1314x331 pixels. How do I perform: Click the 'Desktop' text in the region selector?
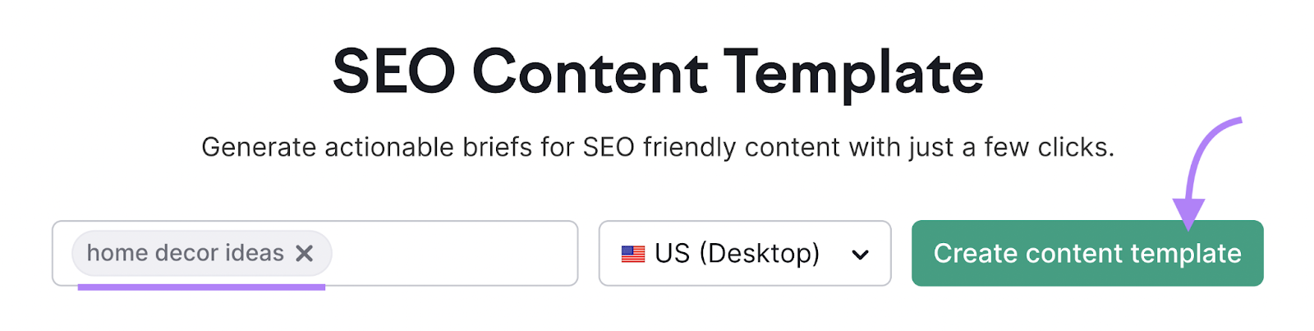click(760, 253)
